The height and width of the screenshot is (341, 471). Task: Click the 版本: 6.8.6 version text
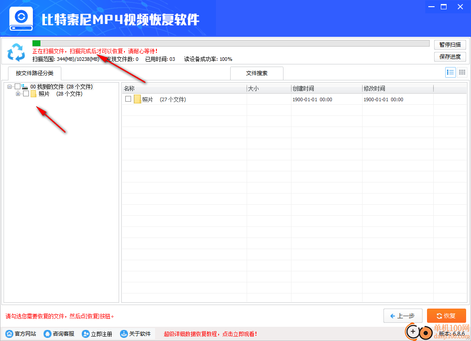tap(452, 333)
